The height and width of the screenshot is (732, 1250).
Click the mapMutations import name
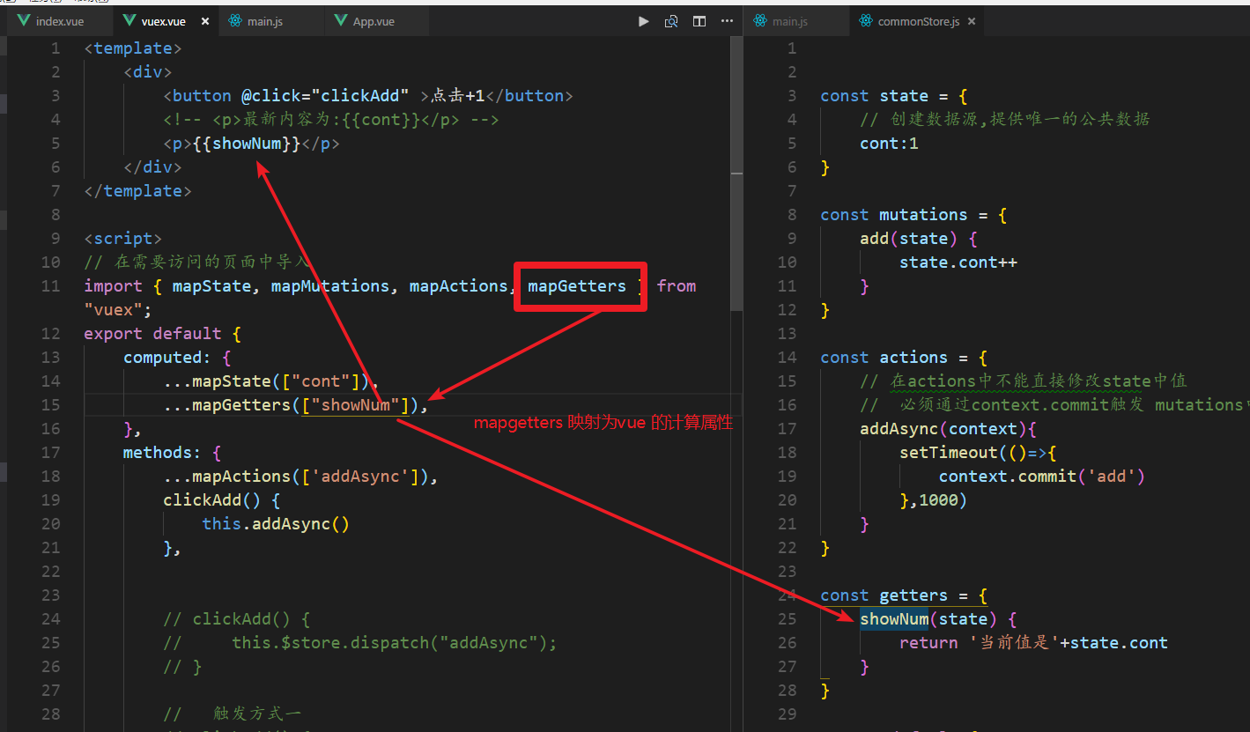tap(329, 286)
